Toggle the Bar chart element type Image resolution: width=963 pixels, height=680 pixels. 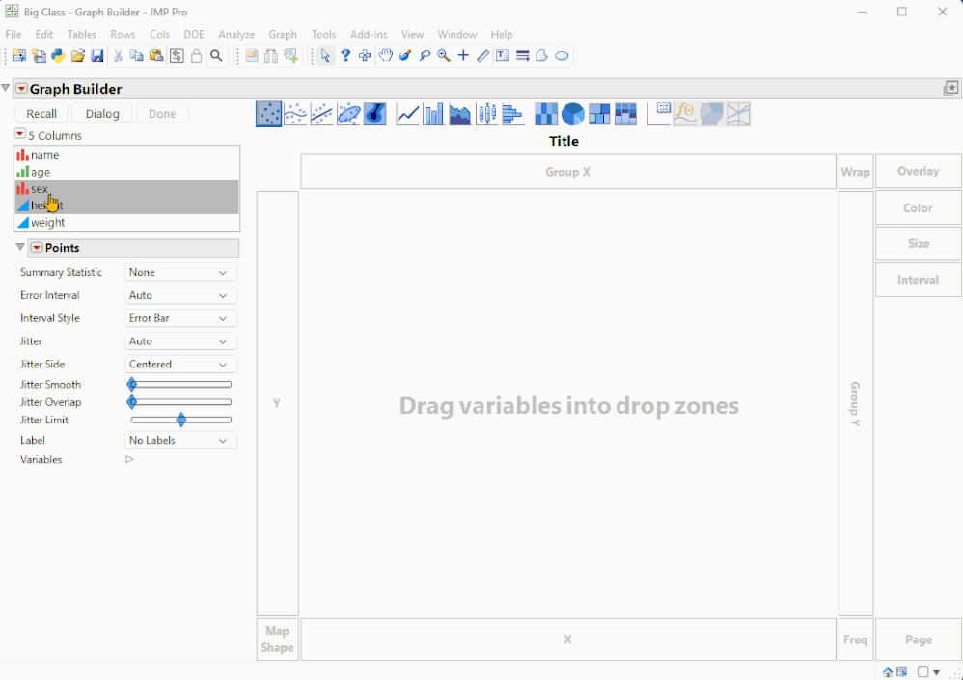click(433, 114)
